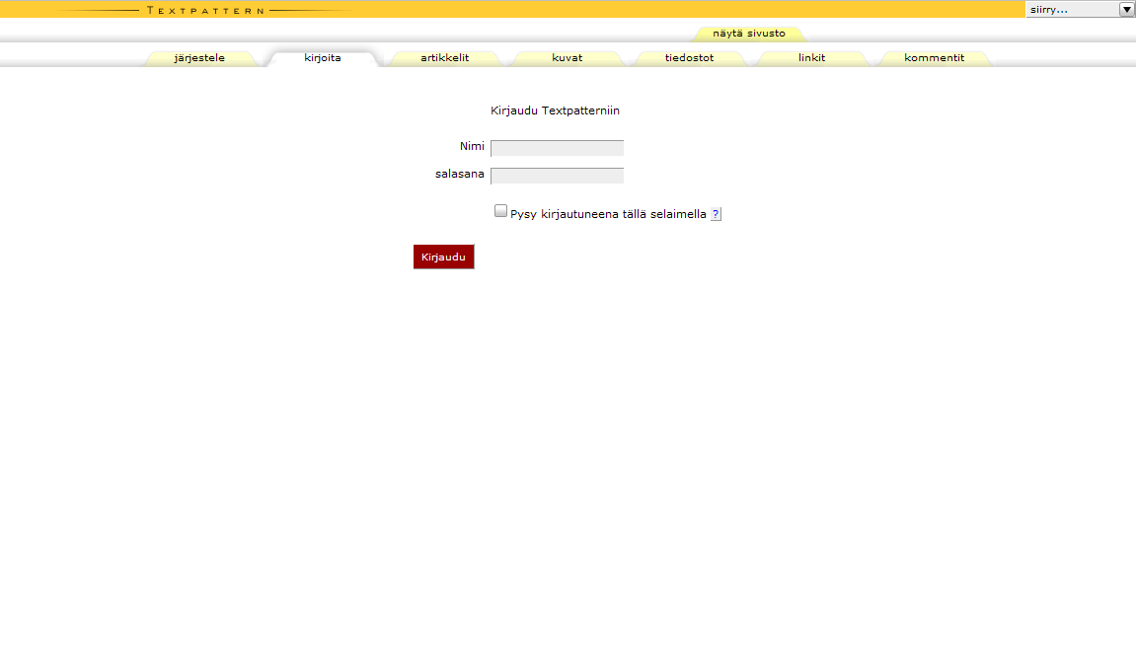Go to the kuvat tab
Image resolution: width=1136 pixels, height=663 pixels.
click(568, 58)
